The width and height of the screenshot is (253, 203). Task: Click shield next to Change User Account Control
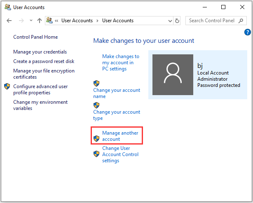click(x=96, y=154)
